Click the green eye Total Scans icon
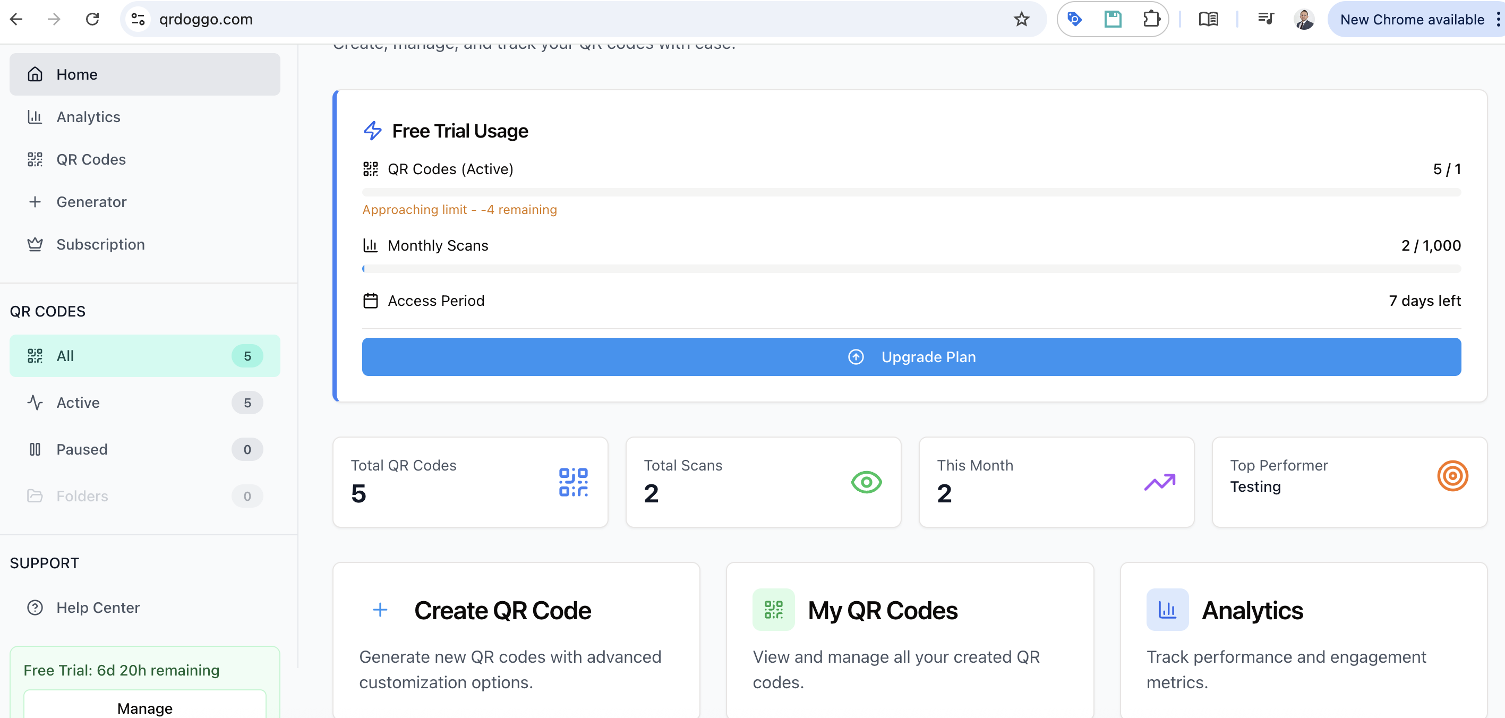This screenshot has width=1505, height=718. click(x=867, y=482)
